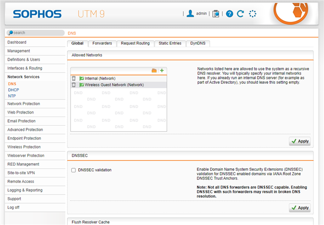Image resolution: width=324 pixels, height=225 pixels.
Task: Select Wireless Guest Network (Network) entry
Action: [x=118, y=85]
